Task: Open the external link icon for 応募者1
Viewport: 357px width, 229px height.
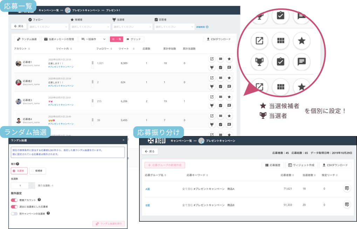Action: pyautogui.click(x=212, y=59)
